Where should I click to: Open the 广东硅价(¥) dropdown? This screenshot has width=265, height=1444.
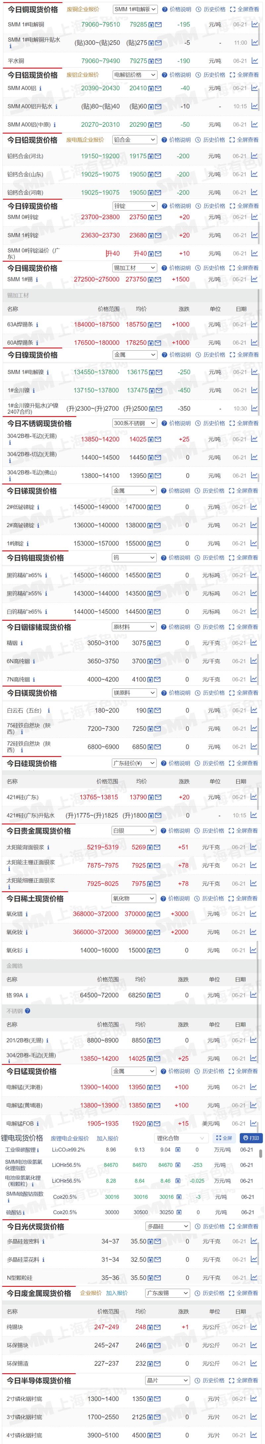[x=133, y=763]
